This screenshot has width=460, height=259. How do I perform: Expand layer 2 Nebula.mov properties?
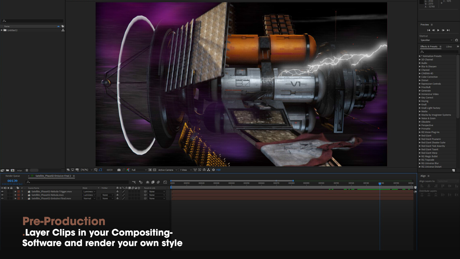click(x=15, y=195)
